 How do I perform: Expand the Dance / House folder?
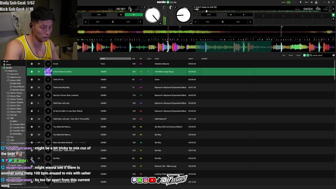tap(7, 93)
